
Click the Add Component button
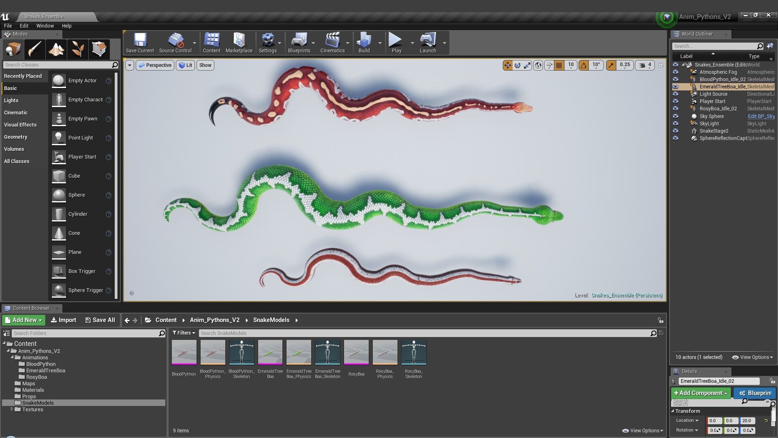[x=701, y=393]
